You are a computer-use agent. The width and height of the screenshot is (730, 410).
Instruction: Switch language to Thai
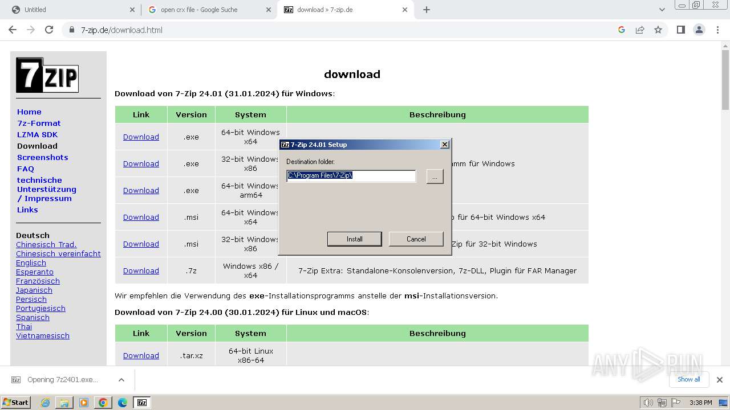coord(24,326)
